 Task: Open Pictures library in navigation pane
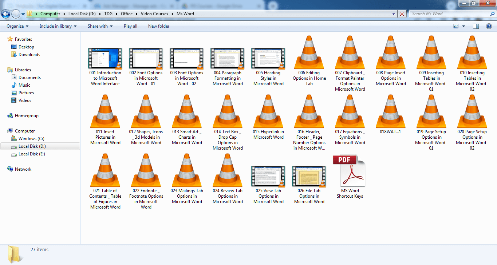pos(26,93)
